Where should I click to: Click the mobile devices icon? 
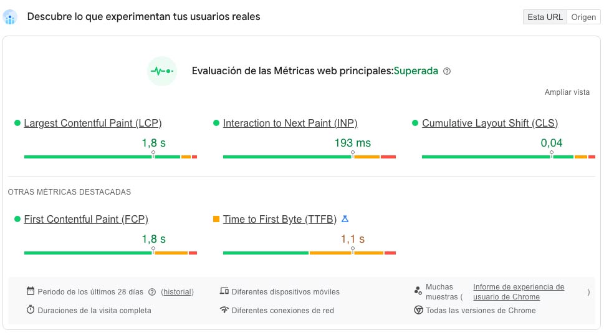[224, 291]
